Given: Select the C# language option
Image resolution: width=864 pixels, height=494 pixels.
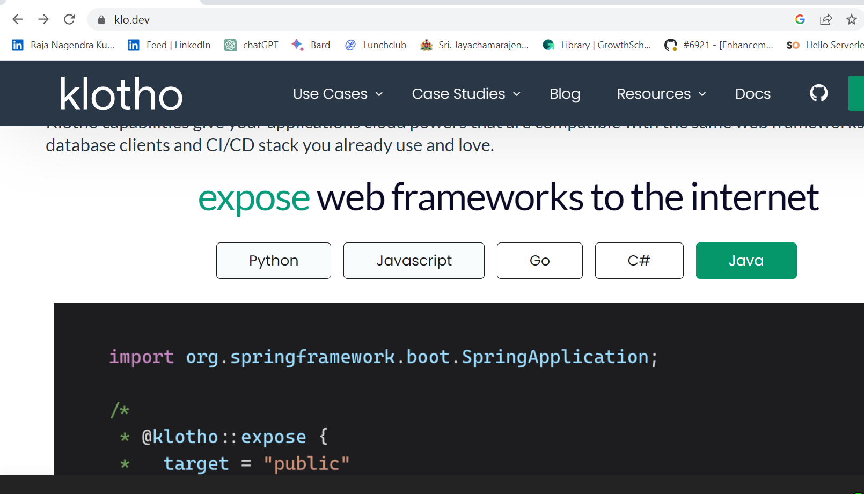Looking at the screenshot, I should [639, 261].
